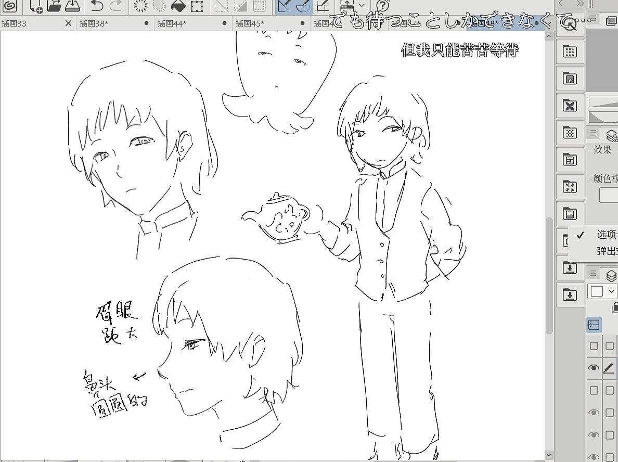This screenshot has height=462, width=618.
Task: Undo the last stroke
Action: [x=97, y=5]
